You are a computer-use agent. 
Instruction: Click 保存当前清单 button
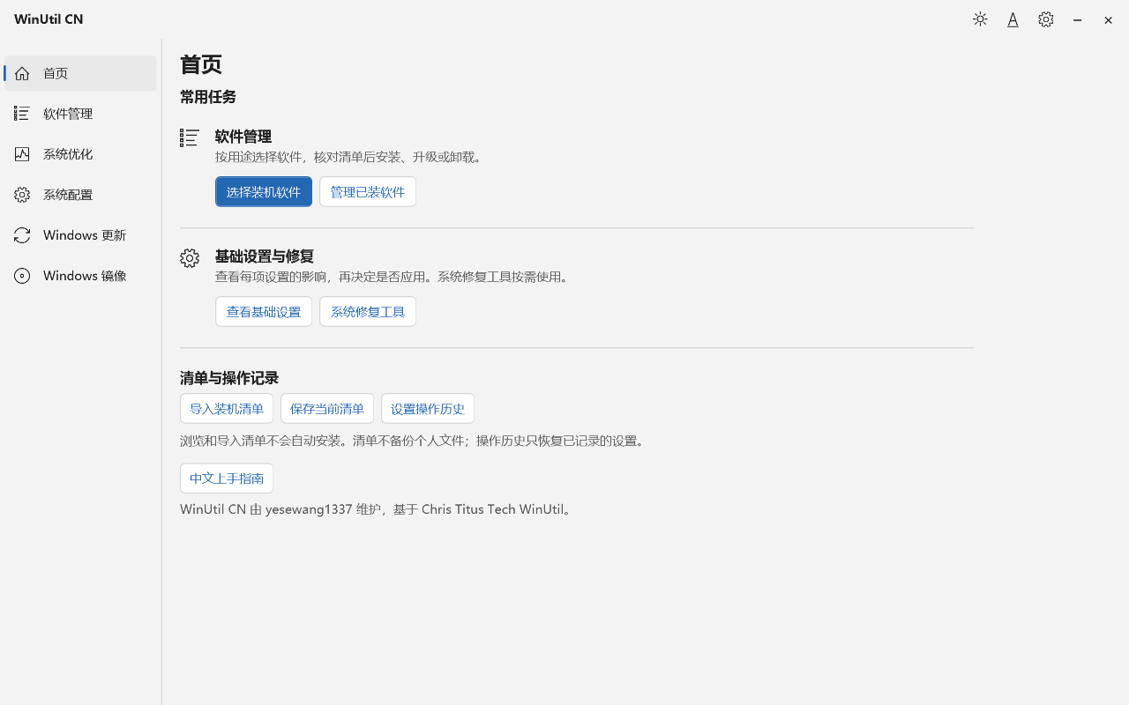coord(327,408)
